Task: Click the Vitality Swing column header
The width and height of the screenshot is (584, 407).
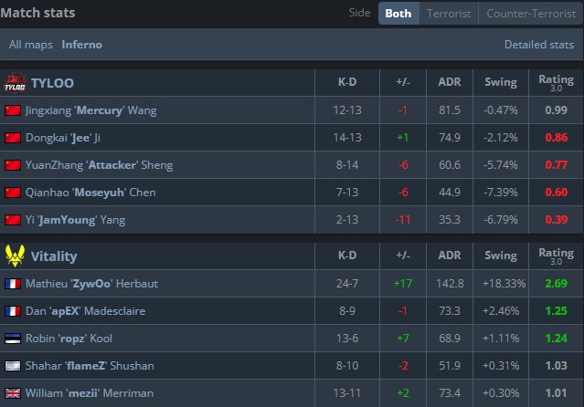Action: point(500,256)
